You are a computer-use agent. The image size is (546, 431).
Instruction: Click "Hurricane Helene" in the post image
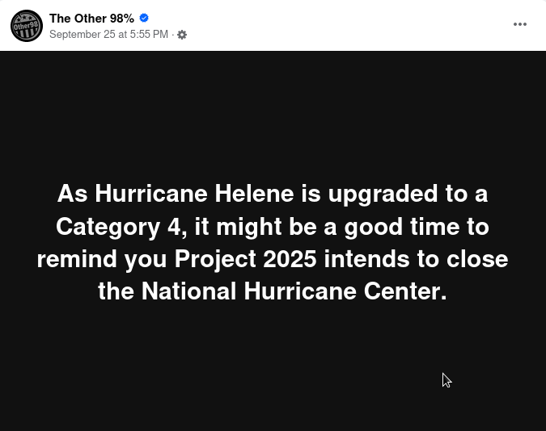[196, 195]
